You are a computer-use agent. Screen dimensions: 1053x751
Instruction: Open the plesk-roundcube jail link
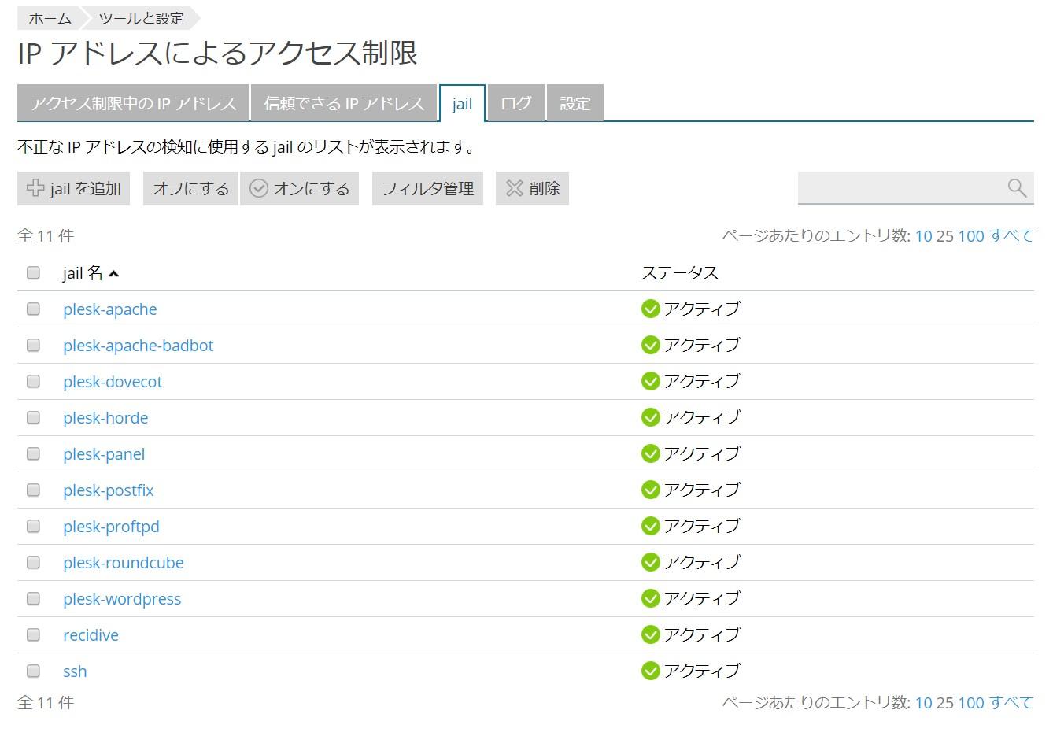coord(124,563)
